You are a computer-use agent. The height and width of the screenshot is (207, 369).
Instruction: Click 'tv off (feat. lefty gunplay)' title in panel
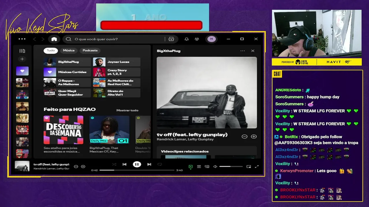(x=192, y=135)
